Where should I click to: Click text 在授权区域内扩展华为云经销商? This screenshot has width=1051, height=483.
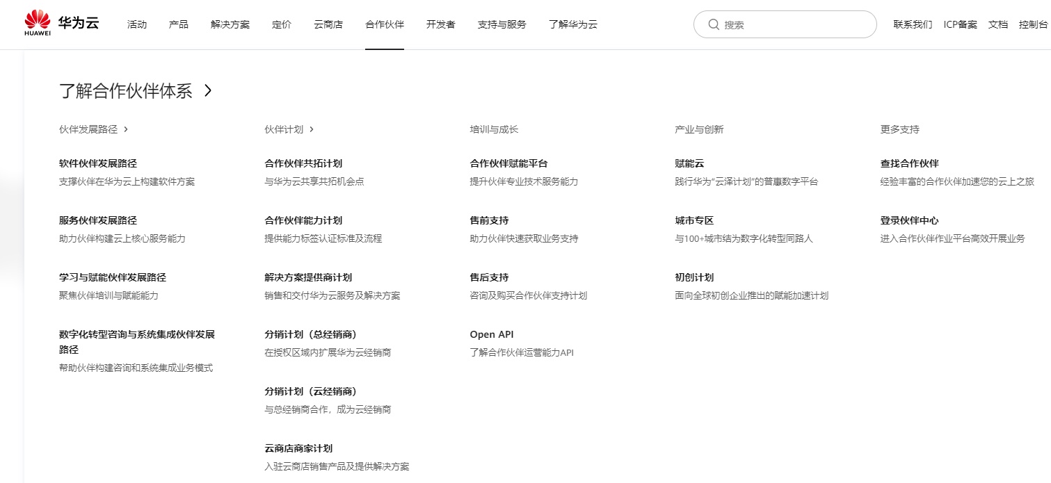pos(328,352)
